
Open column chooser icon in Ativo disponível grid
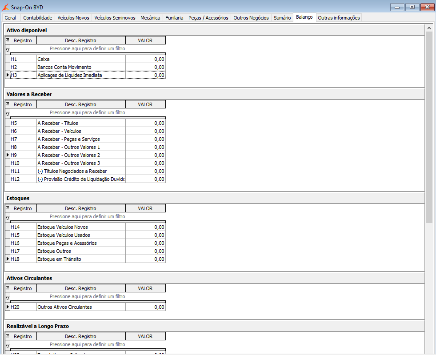click(x=8, y=40)
